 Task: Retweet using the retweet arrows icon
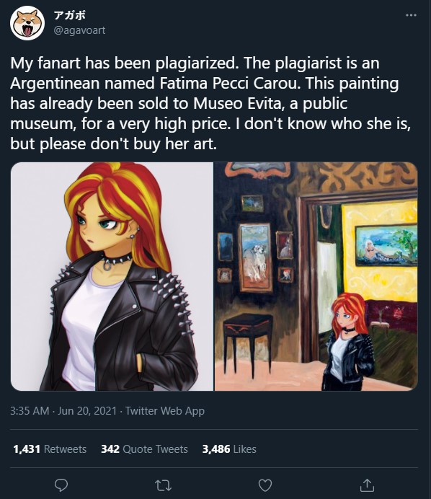pyautogui.click(x=163, y=485)
